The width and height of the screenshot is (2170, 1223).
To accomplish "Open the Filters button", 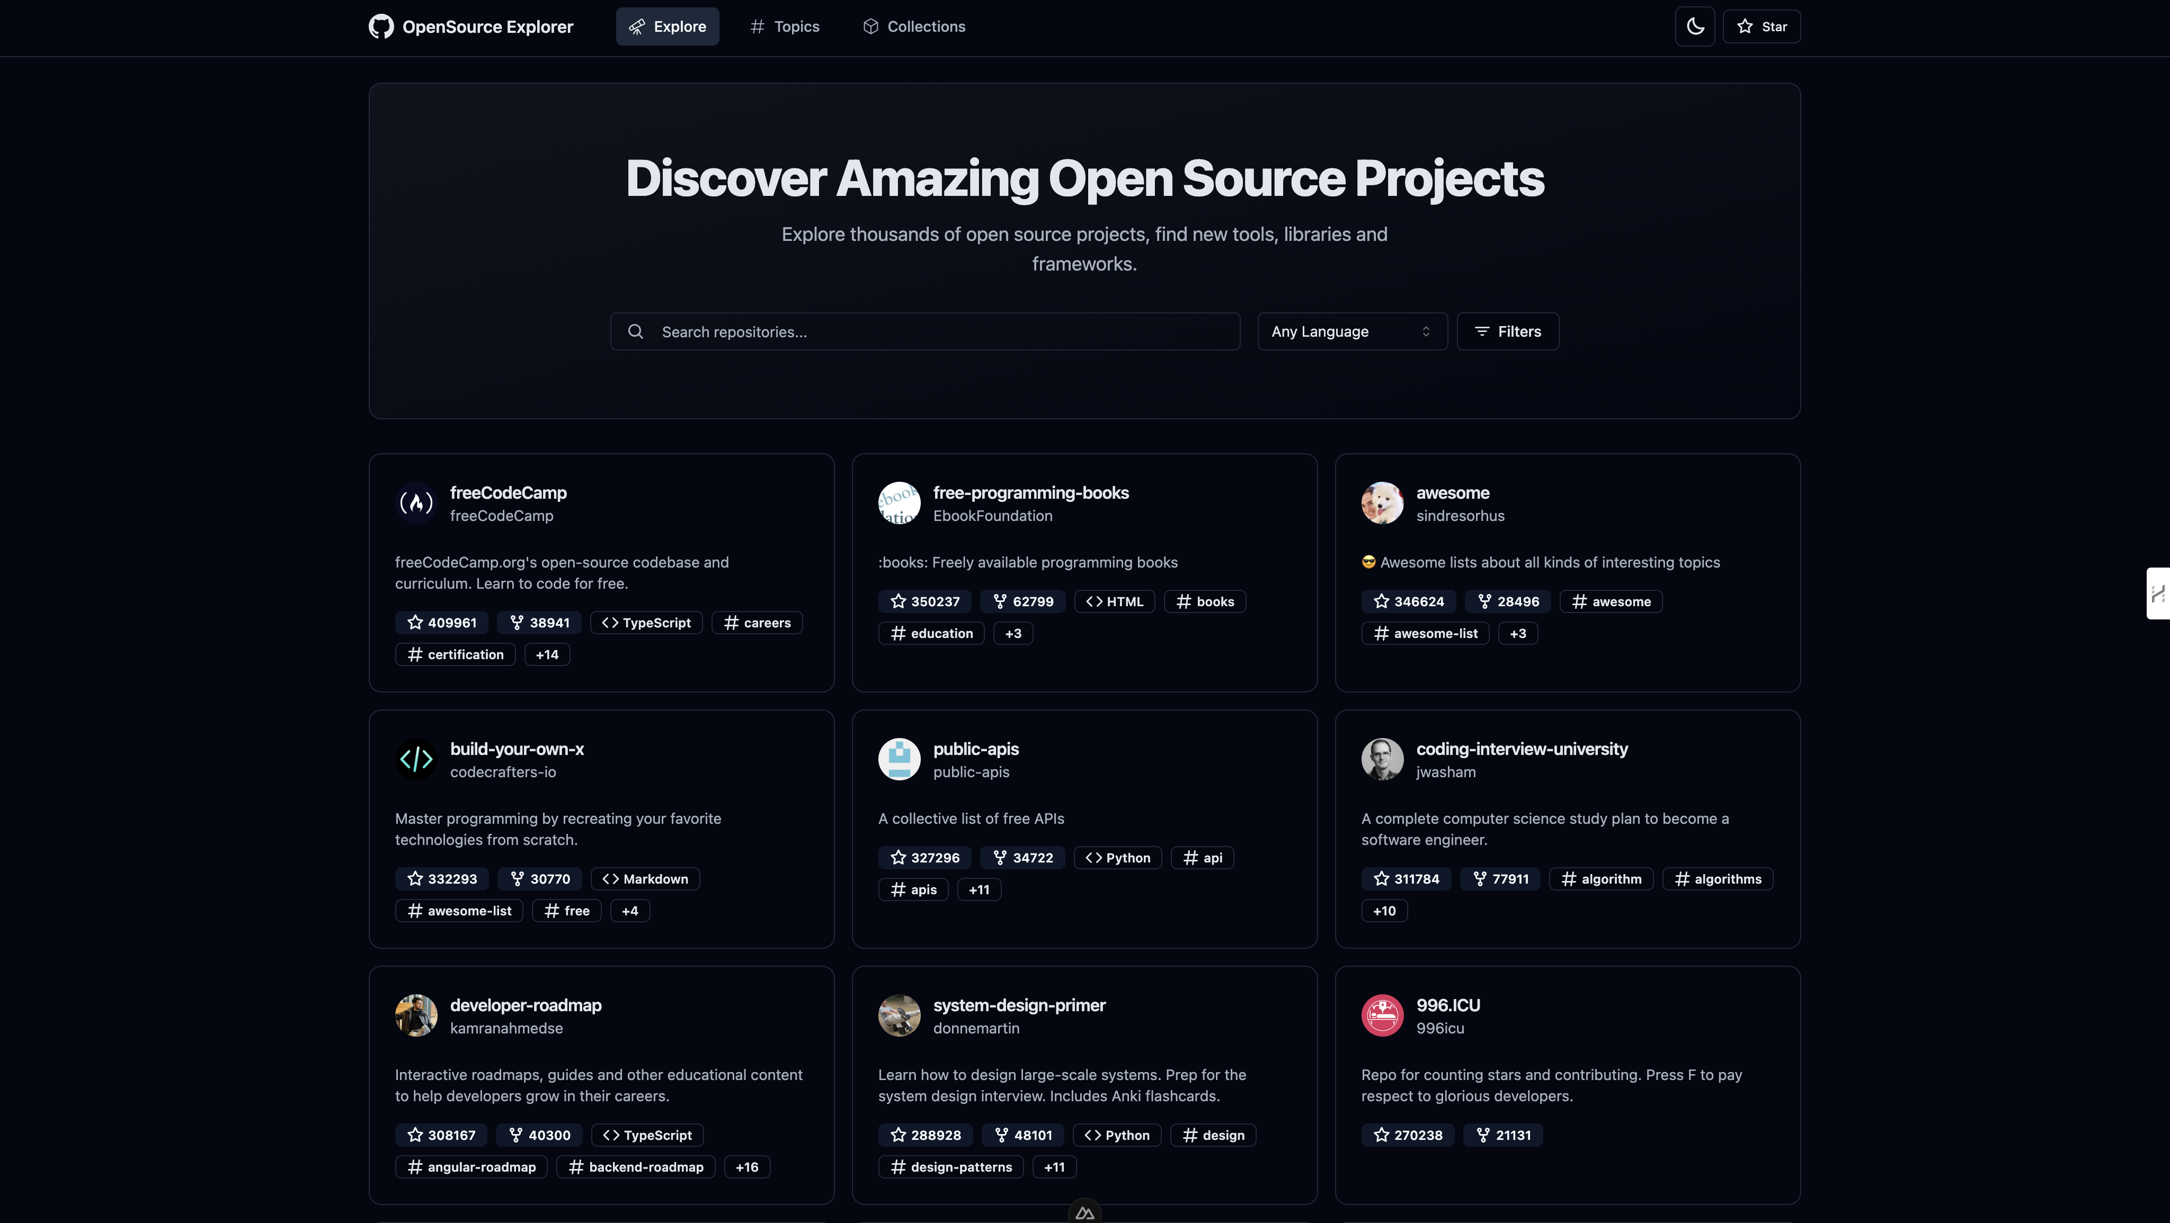I will coord(1508,331).
